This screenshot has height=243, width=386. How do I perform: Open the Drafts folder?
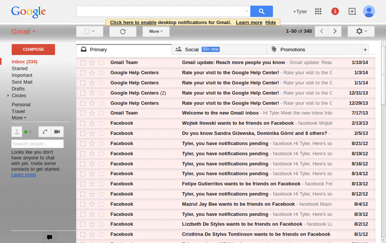coord(18,89)
